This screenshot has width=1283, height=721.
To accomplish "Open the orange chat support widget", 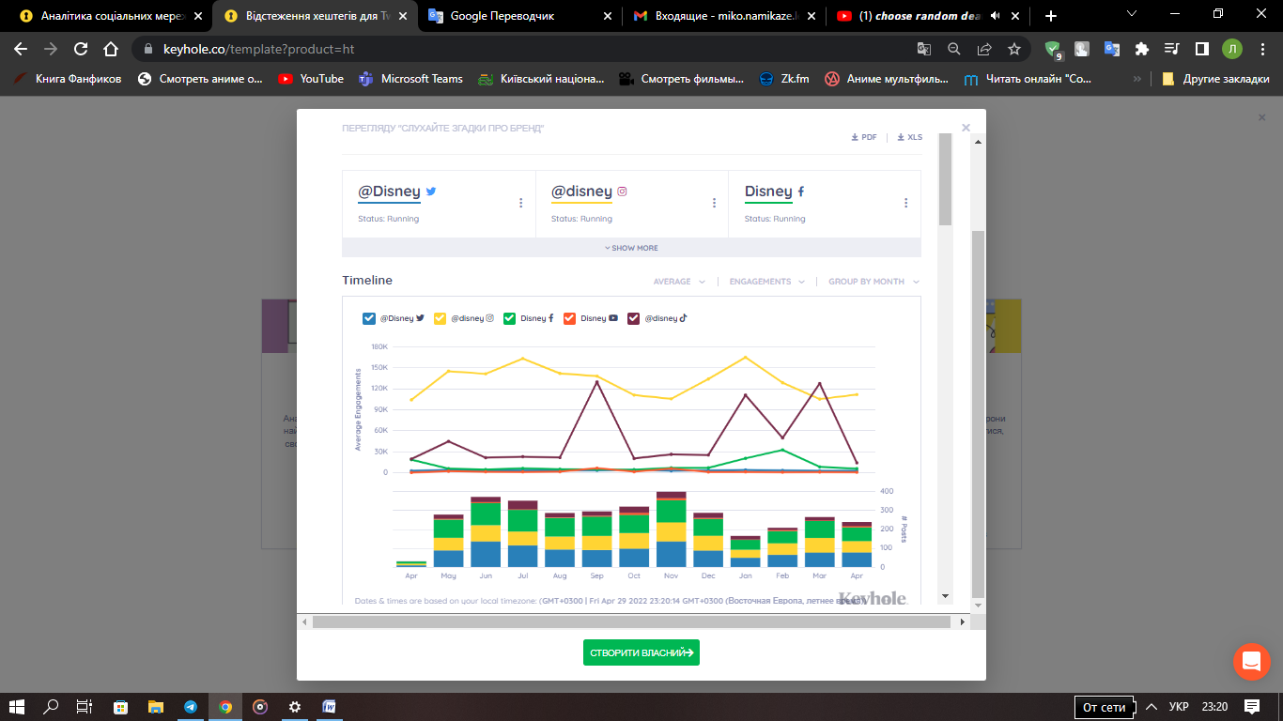I will tap(1251, 662).
